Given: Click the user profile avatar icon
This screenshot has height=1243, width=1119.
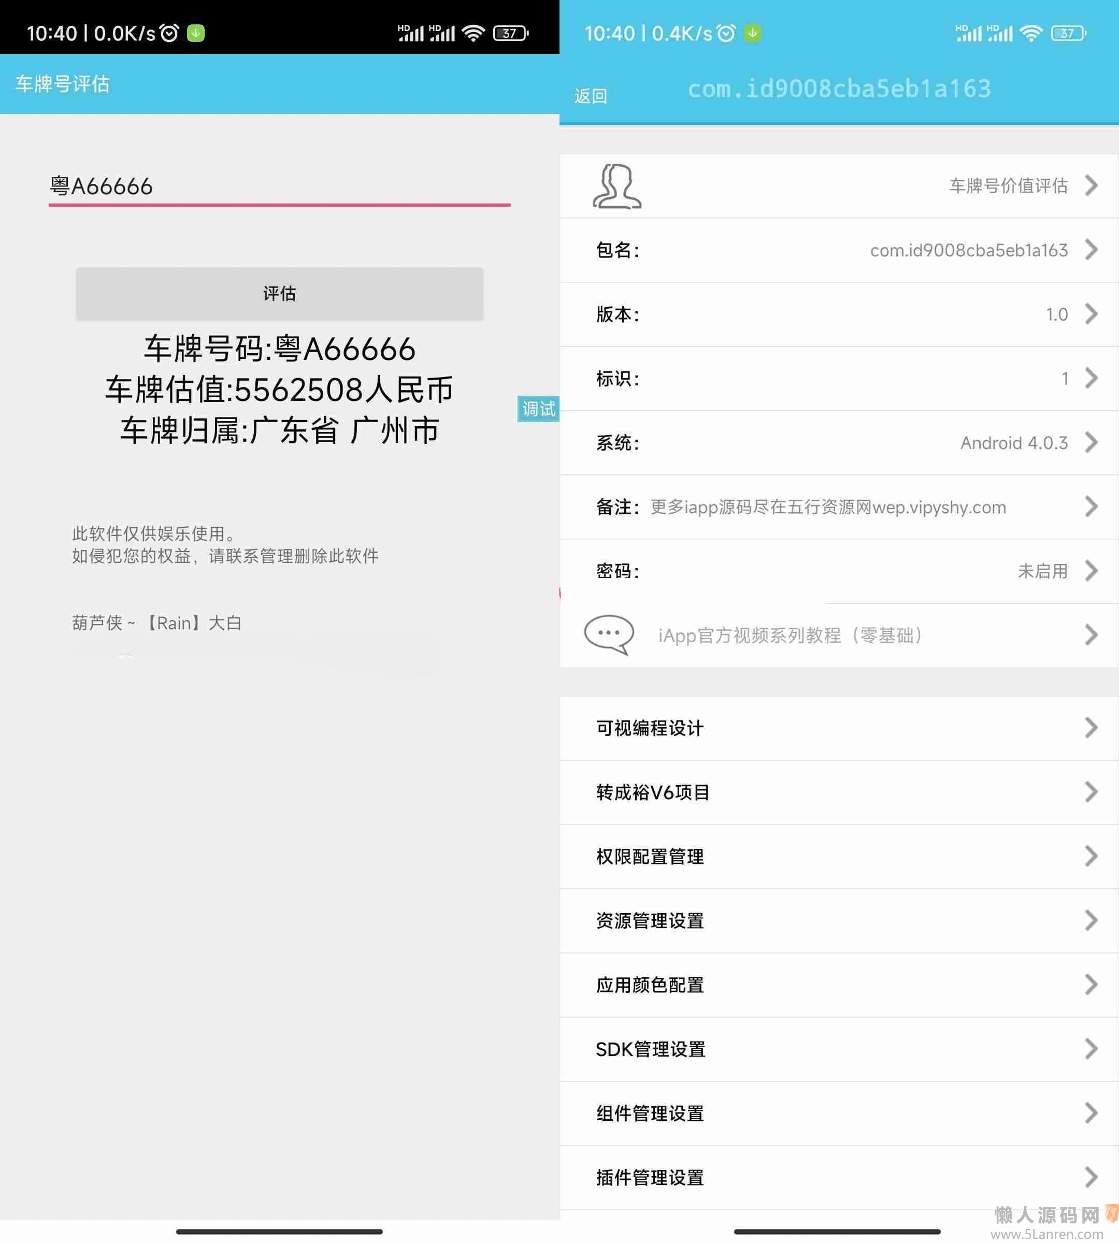Looking at the screenshot, I should point(616,186).
